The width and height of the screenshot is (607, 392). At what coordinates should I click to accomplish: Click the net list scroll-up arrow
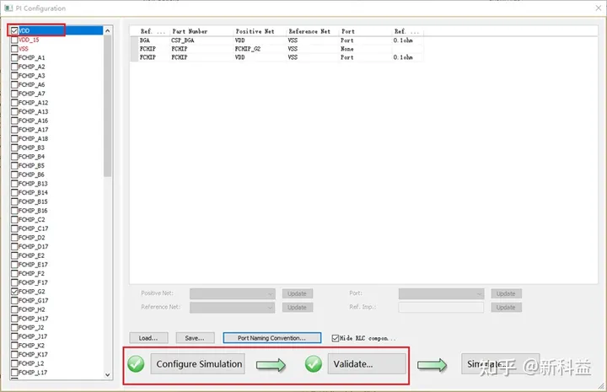pyautogui.click(x=108, y=30)
